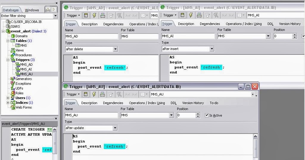Increase Position value in MHS_AU window
305x160 pixels.
click(198, 114)
